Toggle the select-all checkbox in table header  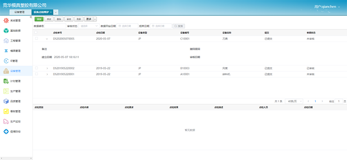pyautogui.click(x=36, y=33)
